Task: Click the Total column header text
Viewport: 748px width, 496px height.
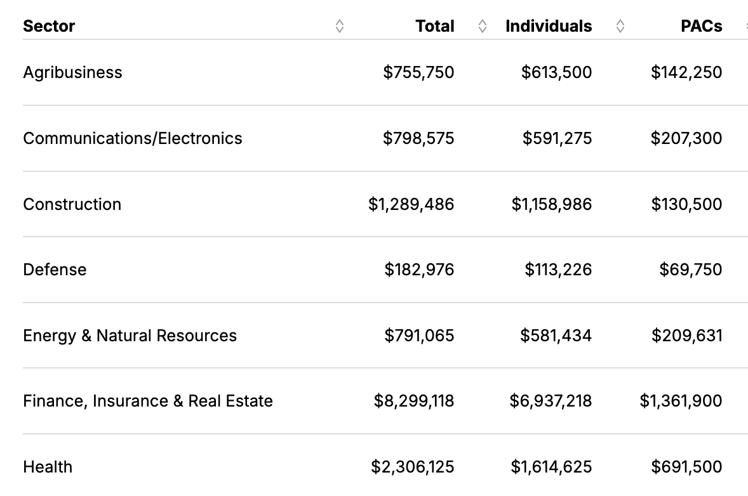Action: (x=435, y=26)
